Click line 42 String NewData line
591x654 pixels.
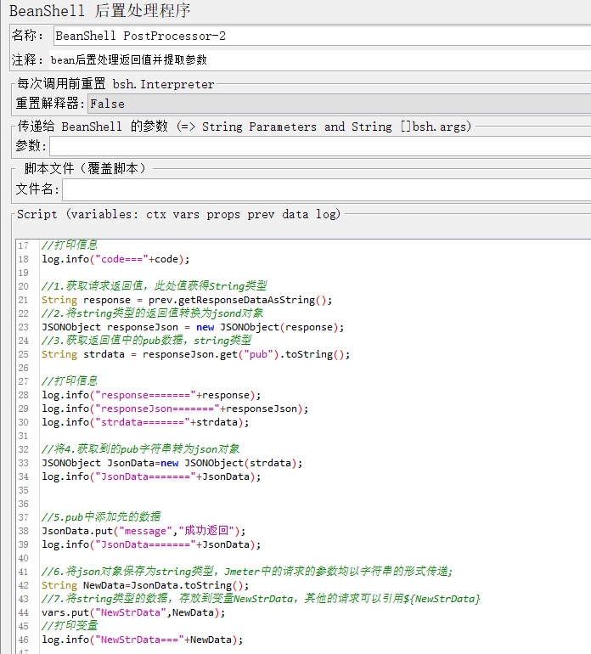[145, 585]
